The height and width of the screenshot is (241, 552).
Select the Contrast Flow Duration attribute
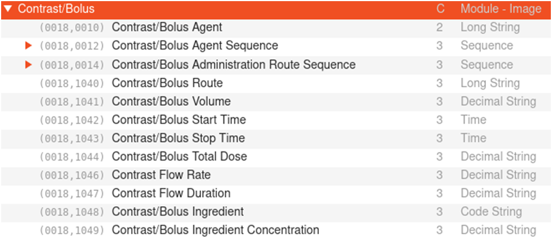pyautogui.click(x=171, y=193)
